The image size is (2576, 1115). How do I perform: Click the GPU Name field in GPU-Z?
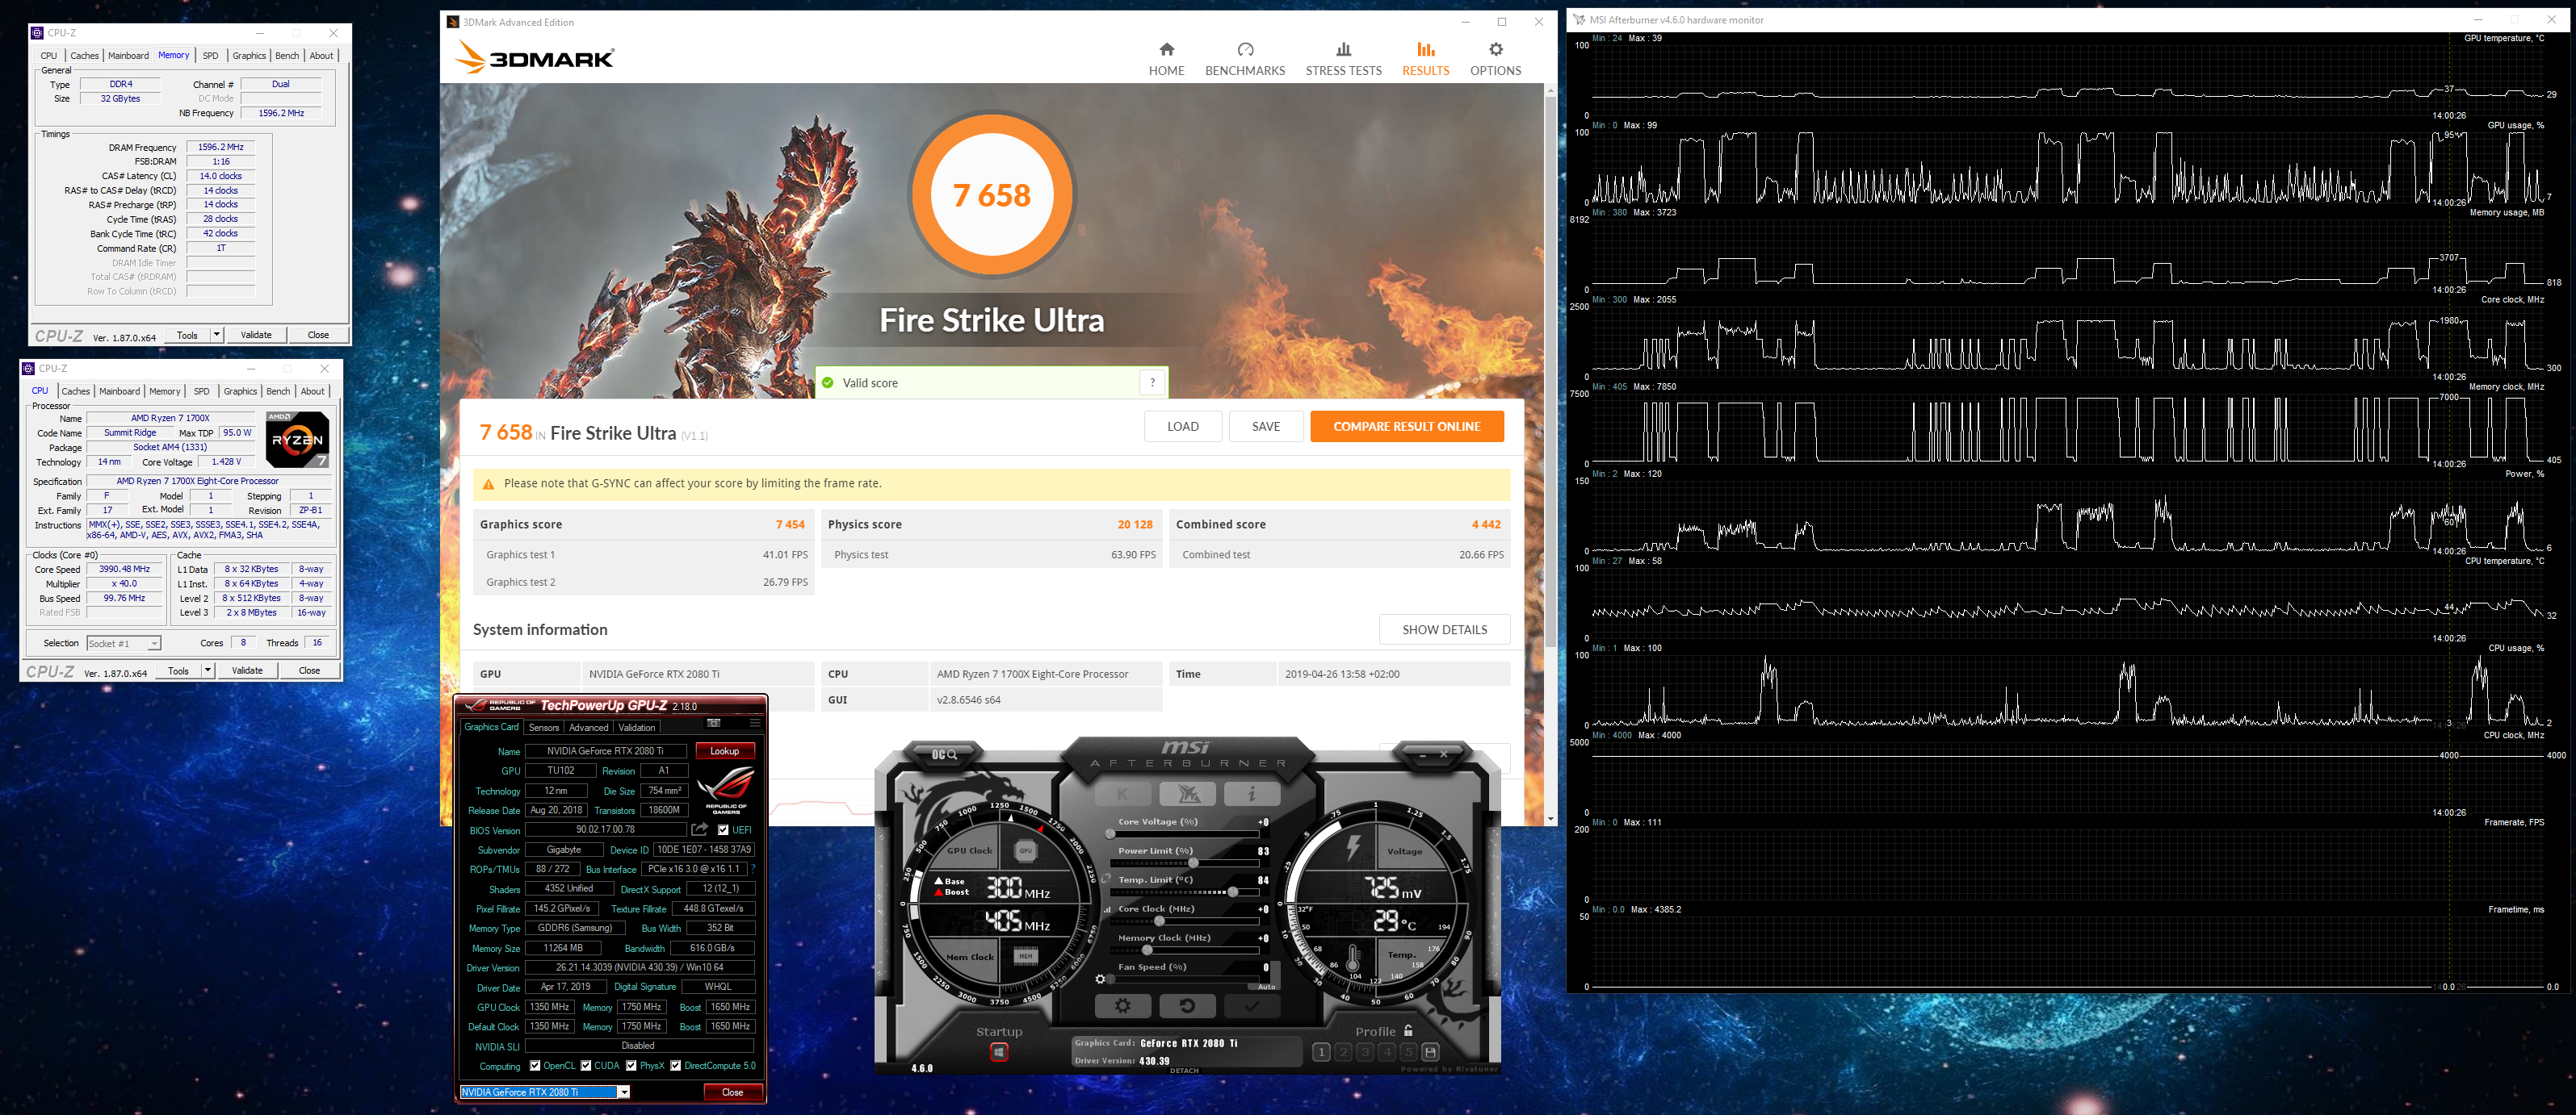(605, 751)
